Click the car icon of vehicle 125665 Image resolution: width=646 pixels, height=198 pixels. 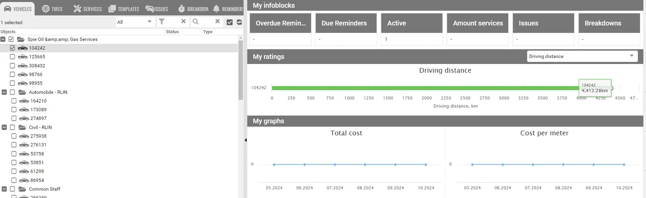click(23, 57)
